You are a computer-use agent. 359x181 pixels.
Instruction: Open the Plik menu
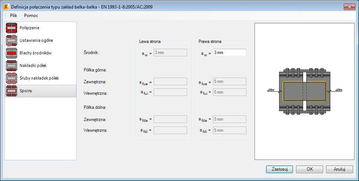point(13,16)
